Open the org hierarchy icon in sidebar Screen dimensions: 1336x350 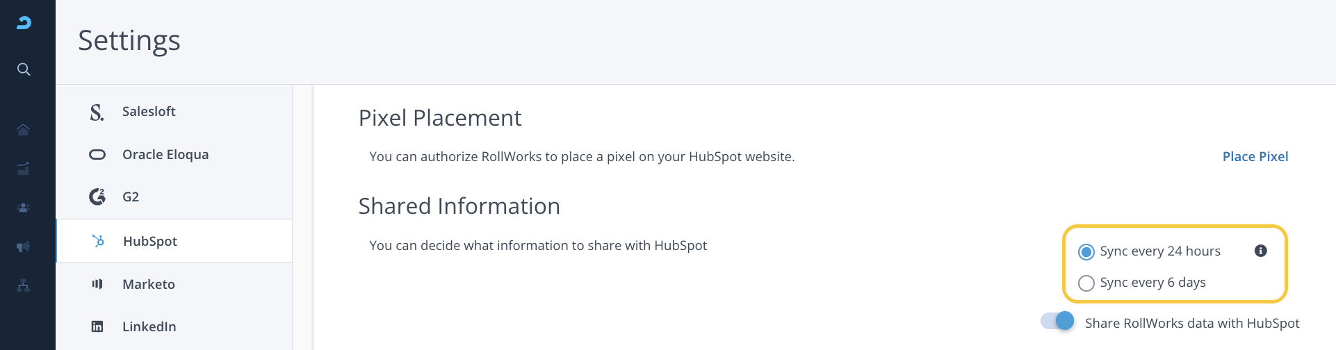tap(24, 285)
